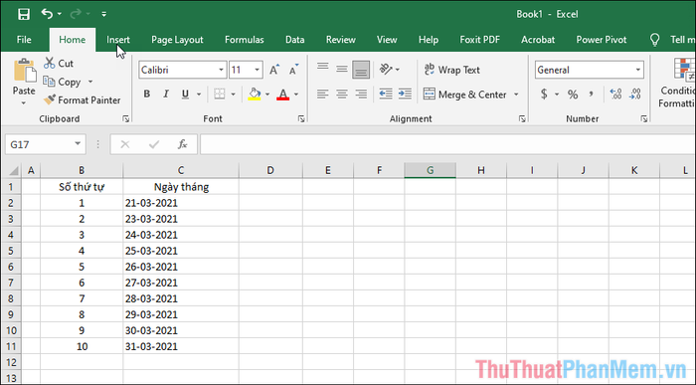Click the Insert Function fx icon
This screenshot has width=696, height=385.
tap(182, 144)
